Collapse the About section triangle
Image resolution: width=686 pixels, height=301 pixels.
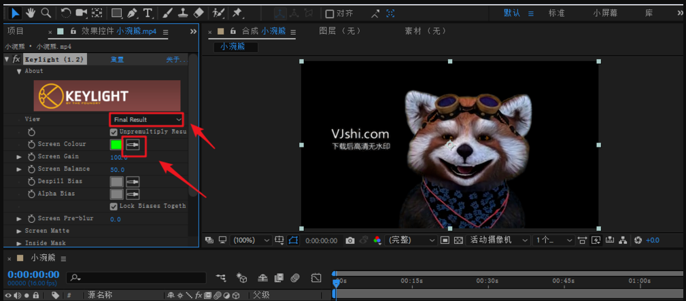(x=19, y=71)
